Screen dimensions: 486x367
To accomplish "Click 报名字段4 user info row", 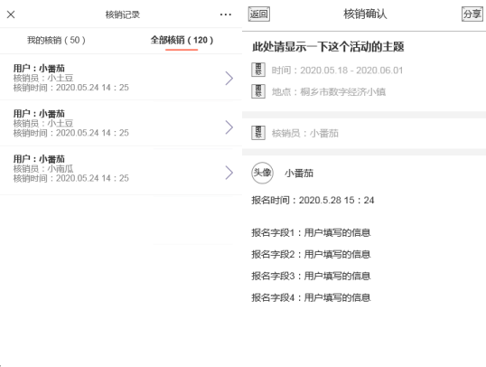I will 311,297.
